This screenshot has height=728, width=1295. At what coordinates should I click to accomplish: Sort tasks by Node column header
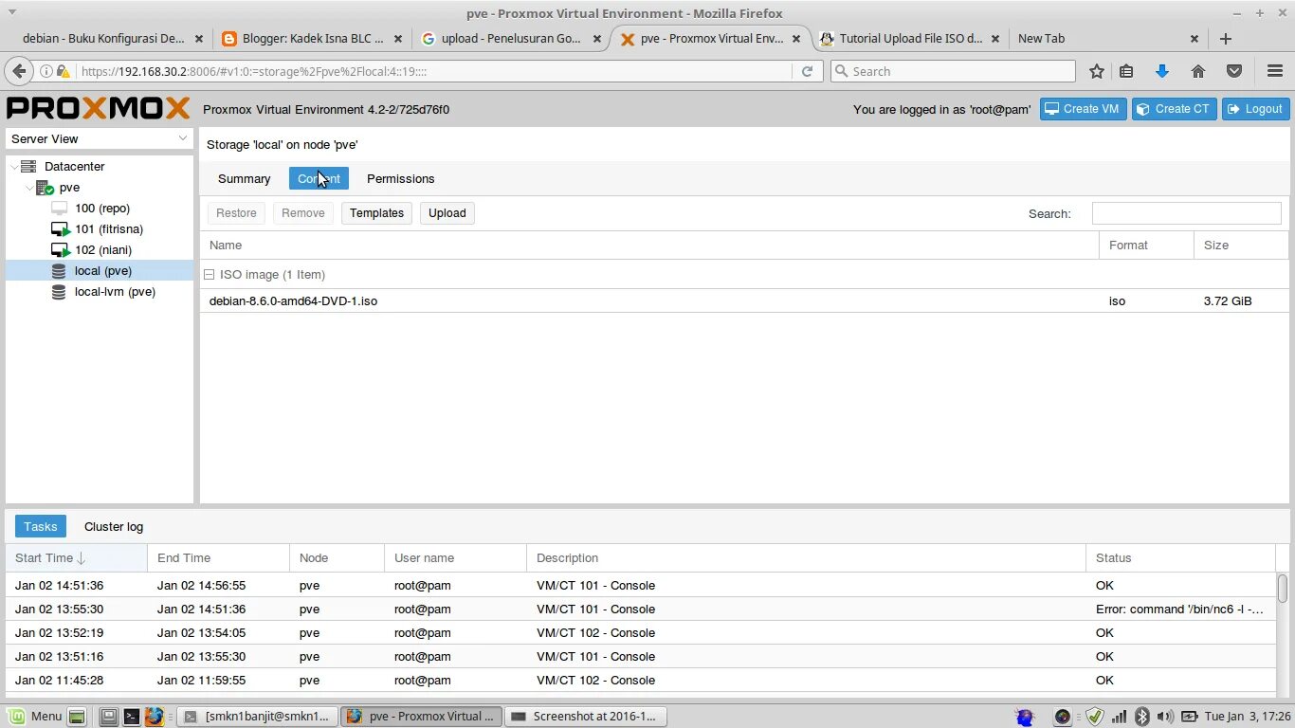pos(337,558)
